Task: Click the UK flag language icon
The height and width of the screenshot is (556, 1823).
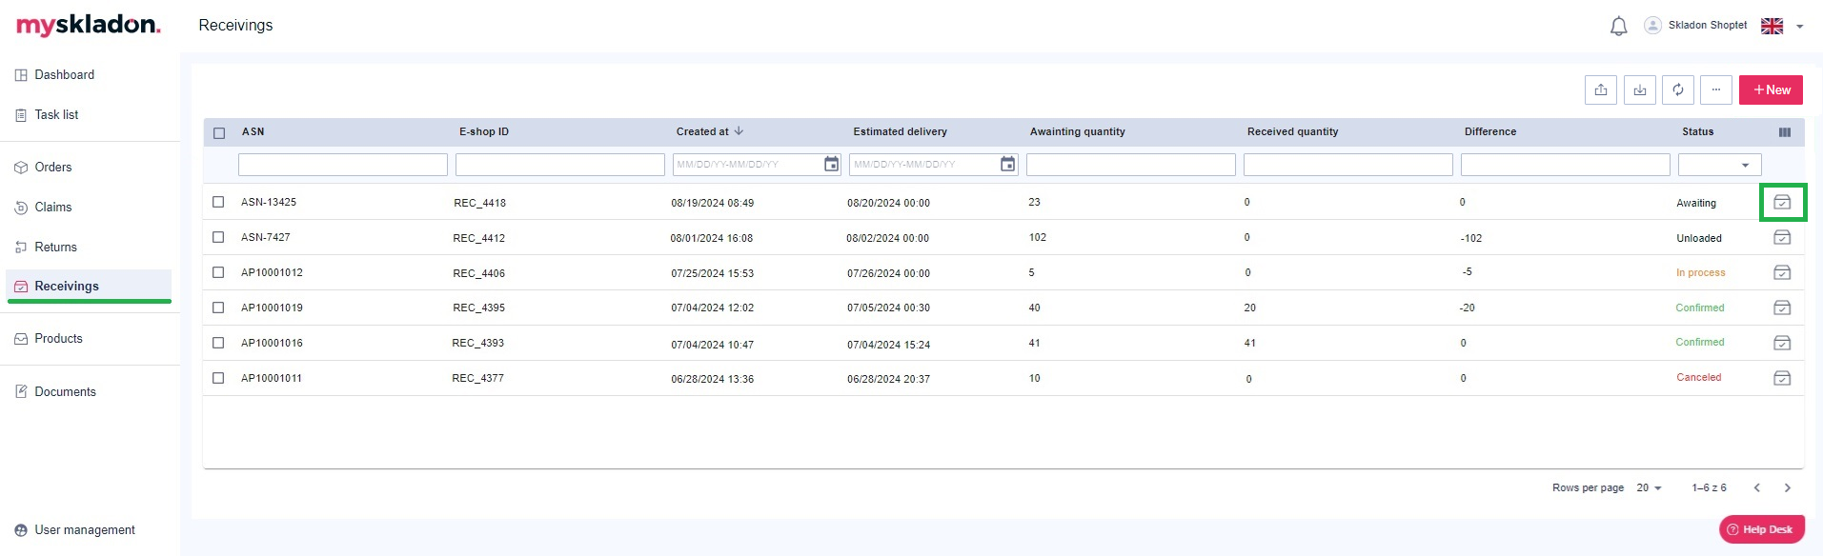Action: [x=1772, y=26]
